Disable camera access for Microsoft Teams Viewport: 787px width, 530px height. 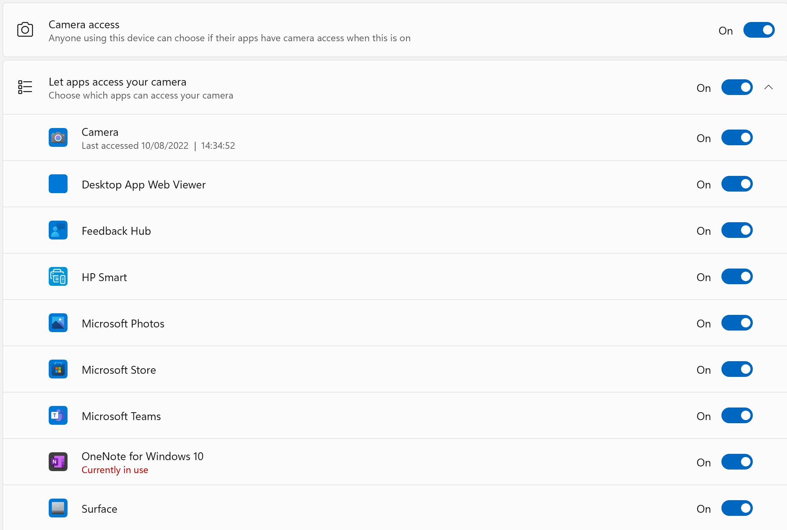737,416
